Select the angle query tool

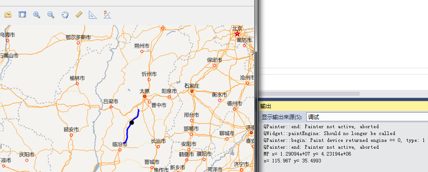[107, 15]
